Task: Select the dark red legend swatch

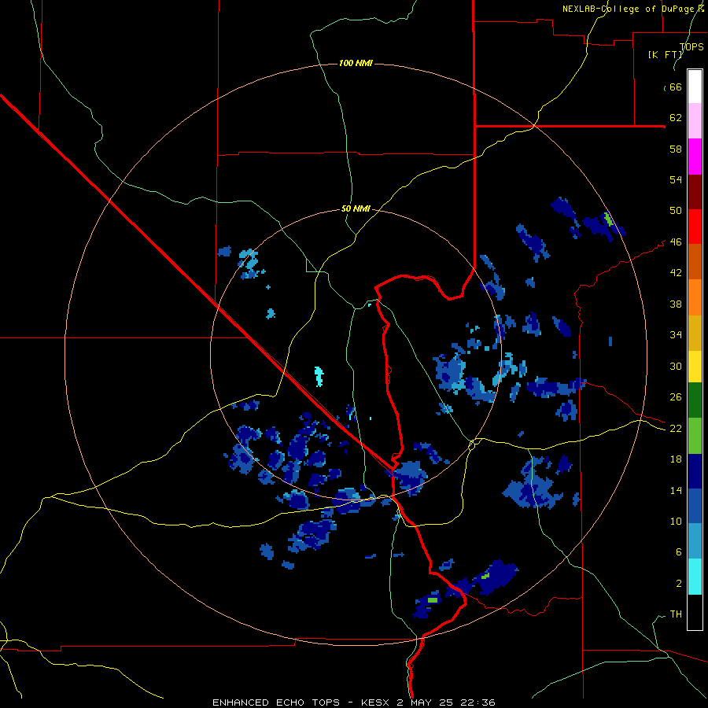Action: point(695,191)
